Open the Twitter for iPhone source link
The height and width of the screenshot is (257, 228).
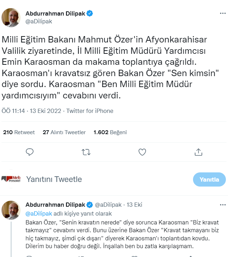click(90, 111)
